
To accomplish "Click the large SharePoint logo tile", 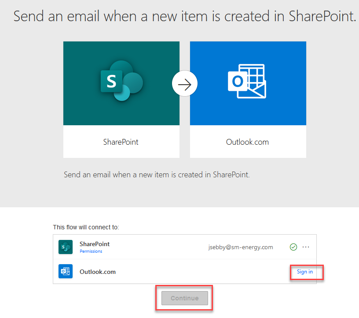I will [x=121, y=83].
